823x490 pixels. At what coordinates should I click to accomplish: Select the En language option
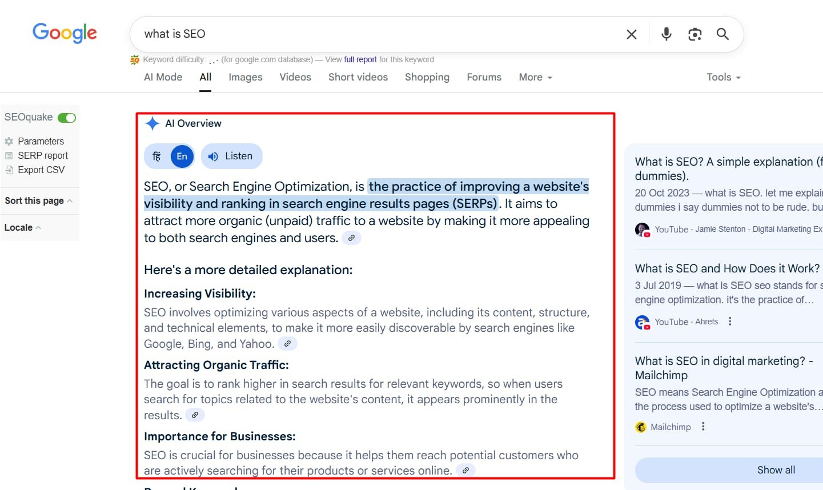pyautogui.click(x=182, y=156)
